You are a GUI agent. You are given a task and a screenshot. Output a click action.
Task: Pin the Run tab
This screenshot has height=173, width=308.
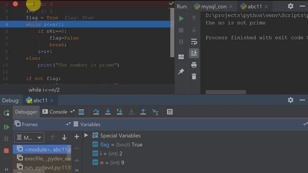click(181, 72)
